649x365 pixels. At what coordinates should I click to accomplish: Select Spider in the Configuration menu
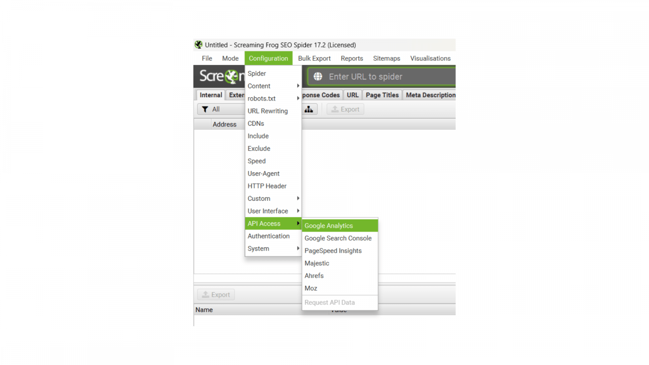273,73
